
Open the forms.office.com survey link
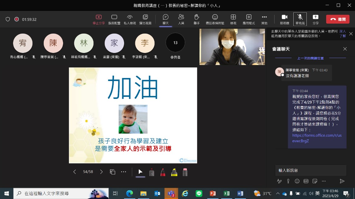317,138
